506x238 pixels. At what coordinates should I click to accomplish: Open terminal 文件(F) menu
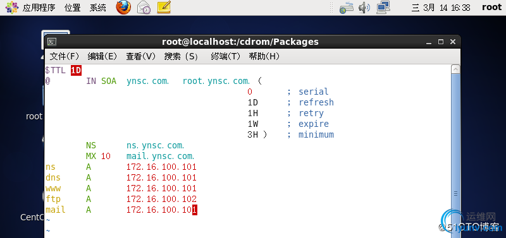(x=65, y=56)
